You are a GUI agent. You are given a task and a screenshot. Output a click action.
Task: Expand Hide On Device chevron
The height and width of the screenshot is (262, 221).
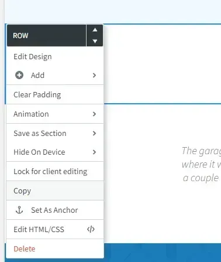(x=94, y=152)
